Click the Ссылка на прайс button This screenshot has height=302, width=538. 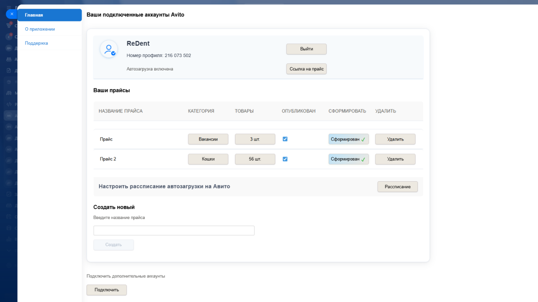click(x=306, y=69)
